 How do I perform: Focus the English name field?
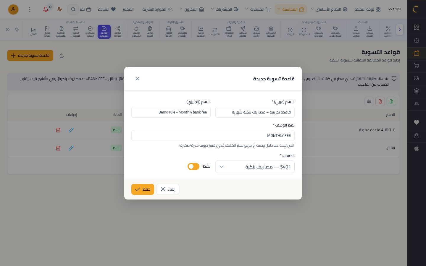[171, 112]
